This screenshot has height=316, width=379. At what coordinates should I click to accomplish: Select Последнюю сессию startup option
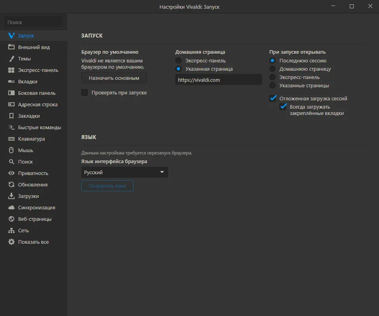click(272, 60)
